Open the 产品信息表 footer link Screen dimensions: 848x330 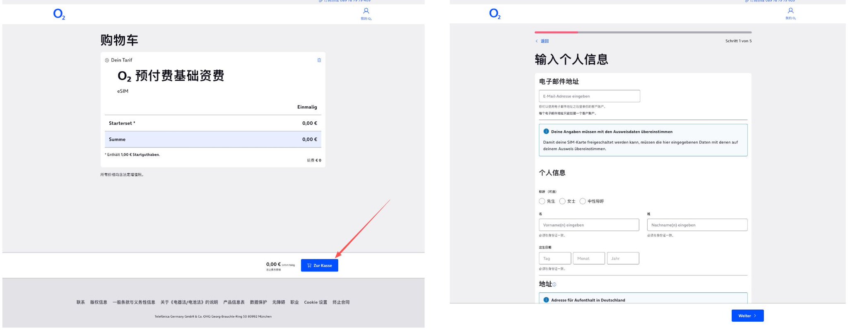[x=234, y=302]
